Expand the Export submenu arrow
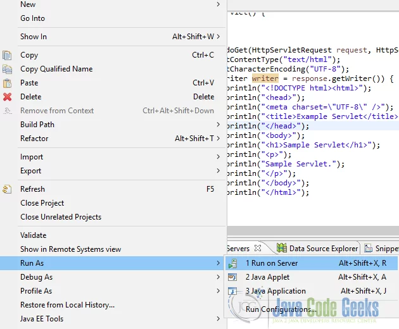The image size is (399, 329). (x=218, y=171)
